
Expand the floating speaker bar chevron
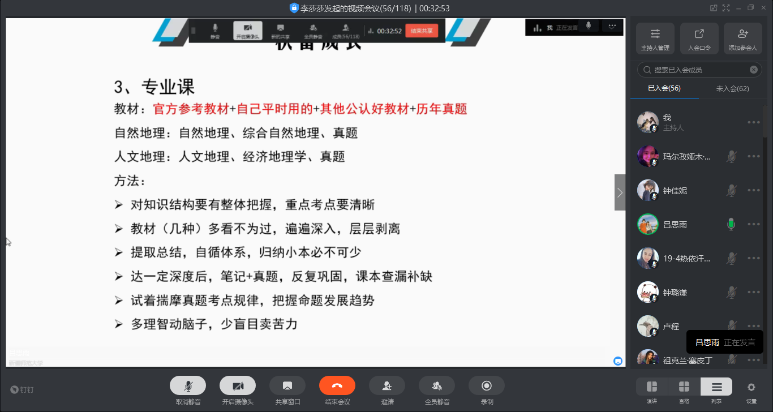pos(611,27)
